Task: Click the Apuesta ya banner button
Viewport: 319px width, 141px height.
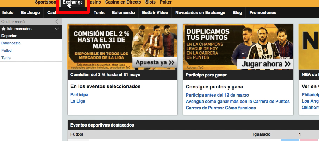Action: [155, 62]
